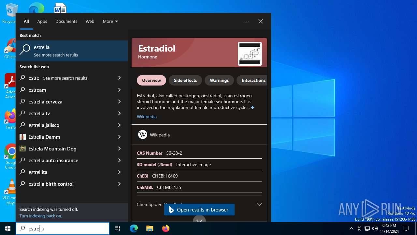417x235 pixels.
Task: Click the 'Interactive image' 3D model value
Action: click(194, 164)
